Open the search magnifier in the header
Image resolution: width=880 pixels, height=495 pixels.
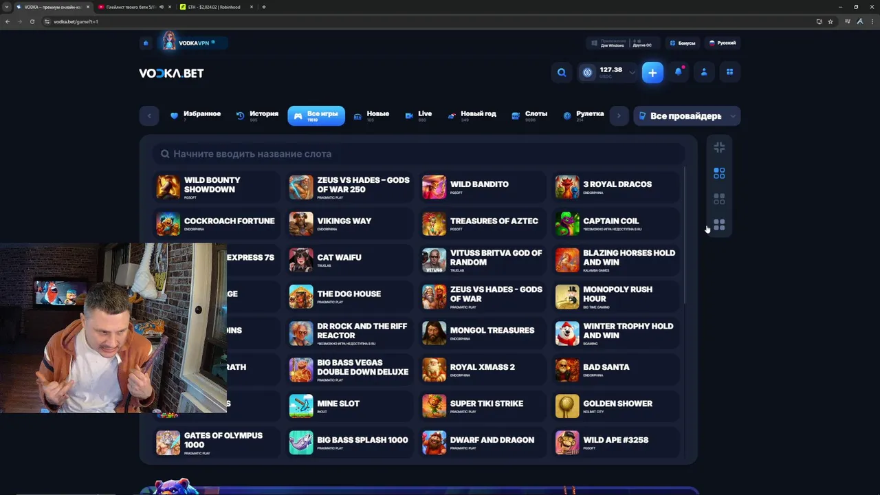pos(562,72)
